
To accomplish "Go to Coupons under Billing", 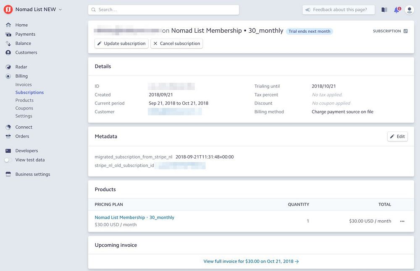I will (24, 108).
